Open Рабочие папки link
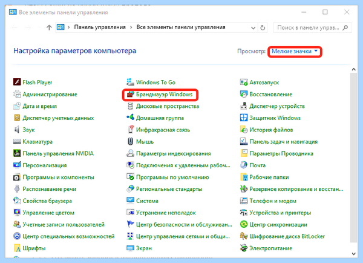Screen dimensions: 363x263 [x=269, y=178]
